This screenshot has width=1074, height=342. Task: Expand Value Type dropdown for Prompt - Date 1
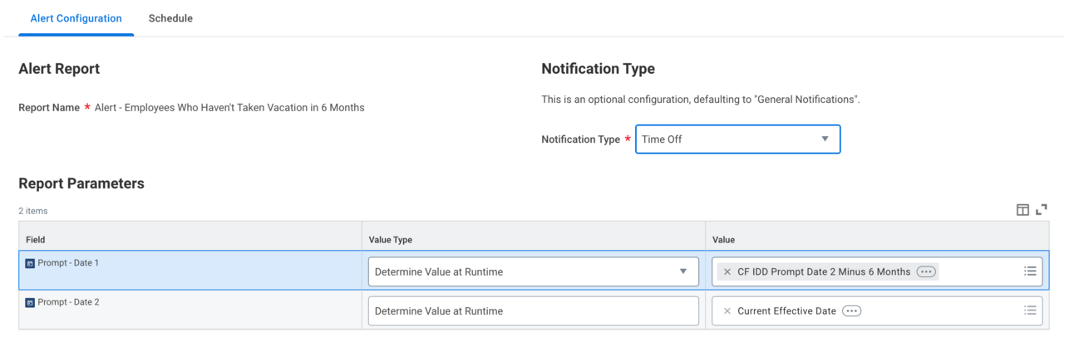[x=682, y=271]
